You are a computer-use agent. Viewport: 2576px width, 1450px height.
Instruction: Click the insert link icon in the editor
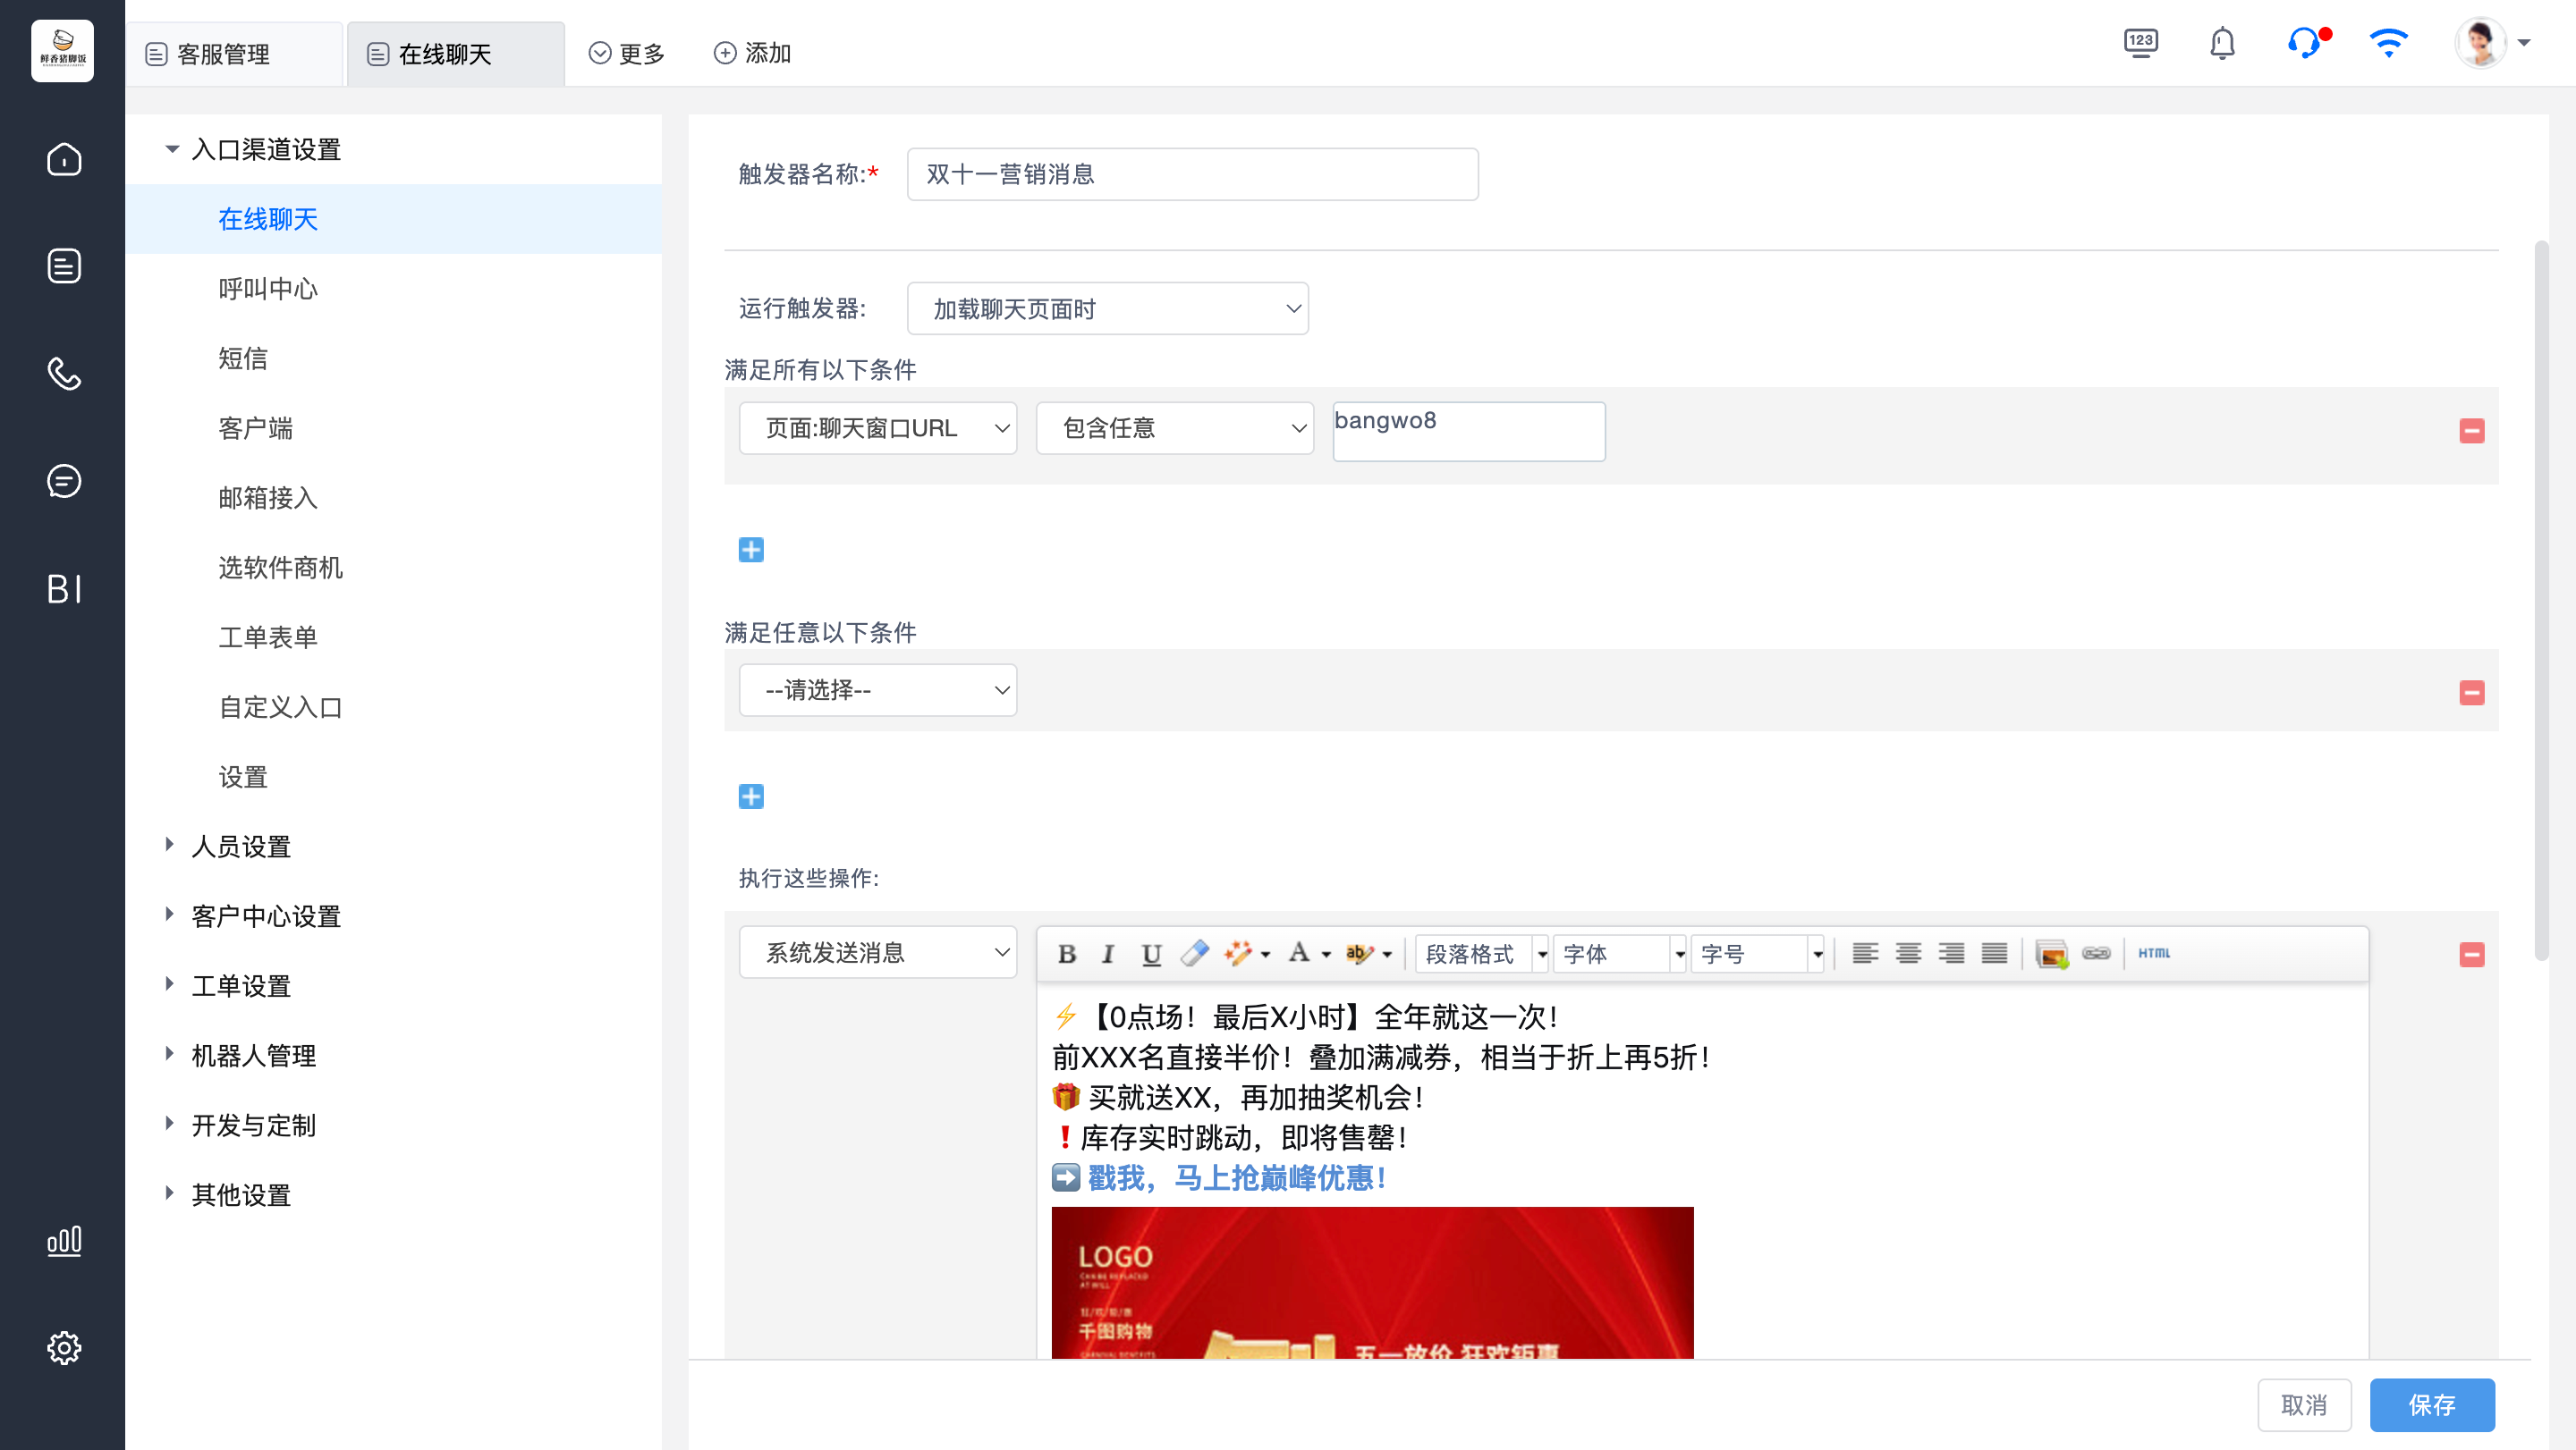2096,953
